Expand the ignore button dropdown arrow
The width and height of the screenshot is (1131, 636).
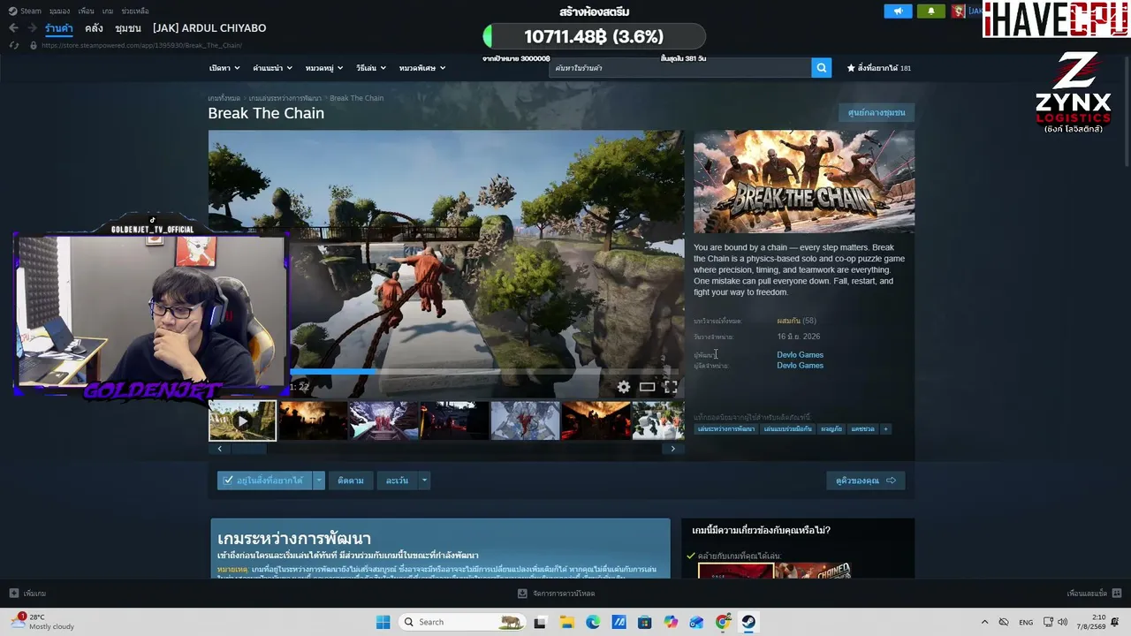point(424,481)
